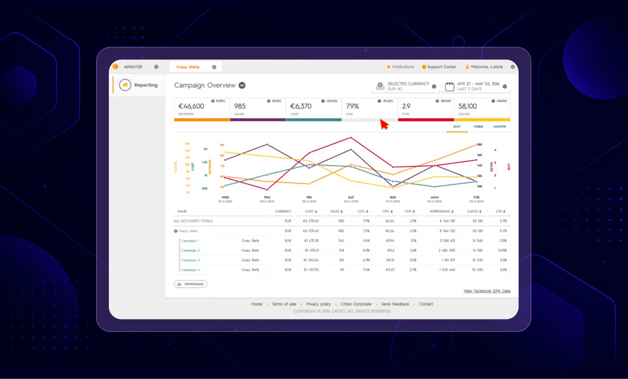Viewport: 628px width, 379px height.
Task: Sort table by CVR column
Action: pyautogui.click(x=410, y=211)
